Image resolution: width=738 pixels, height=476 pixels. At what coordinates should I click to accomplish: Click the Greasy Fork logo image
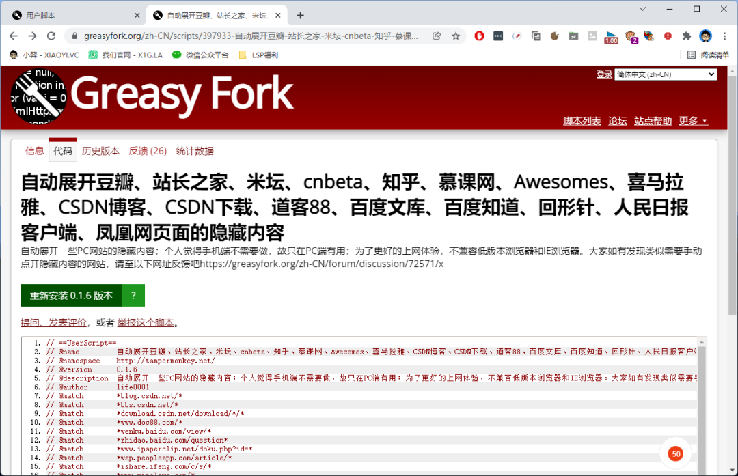tap(38, 98)
